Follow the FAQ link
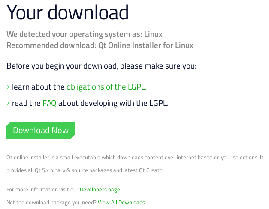 (49, 103)
